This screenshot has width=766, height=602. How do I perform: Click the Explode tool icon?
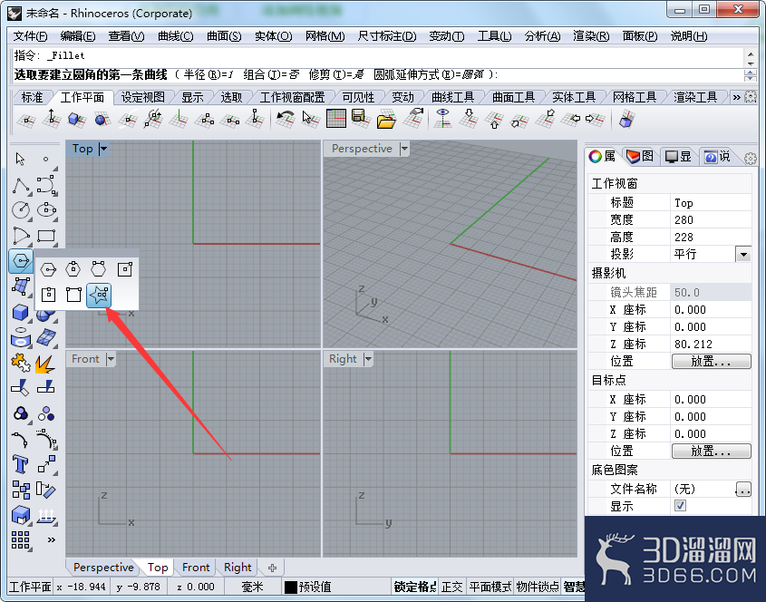(45, 363)
